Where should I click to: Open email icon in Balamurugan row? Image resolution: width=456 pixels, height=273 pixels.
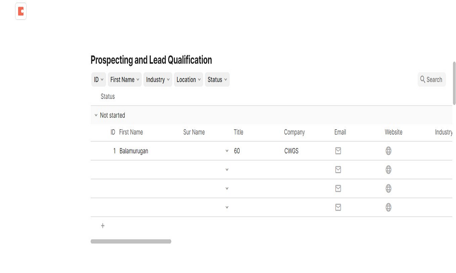[x=338, y=151]
